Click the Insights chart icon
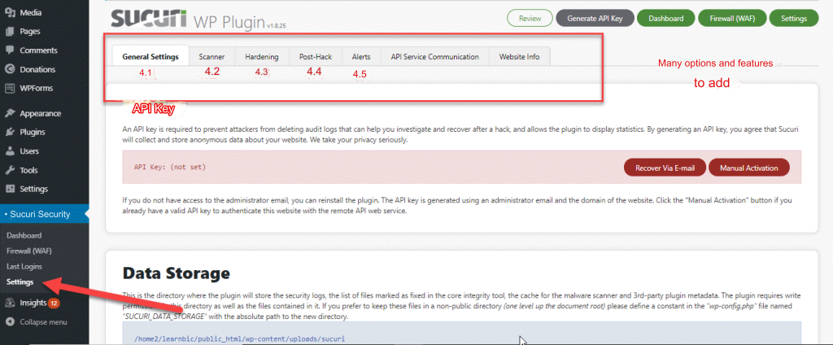Image resolution: width=833 pixels, height=345 pixels. point(10,303)
